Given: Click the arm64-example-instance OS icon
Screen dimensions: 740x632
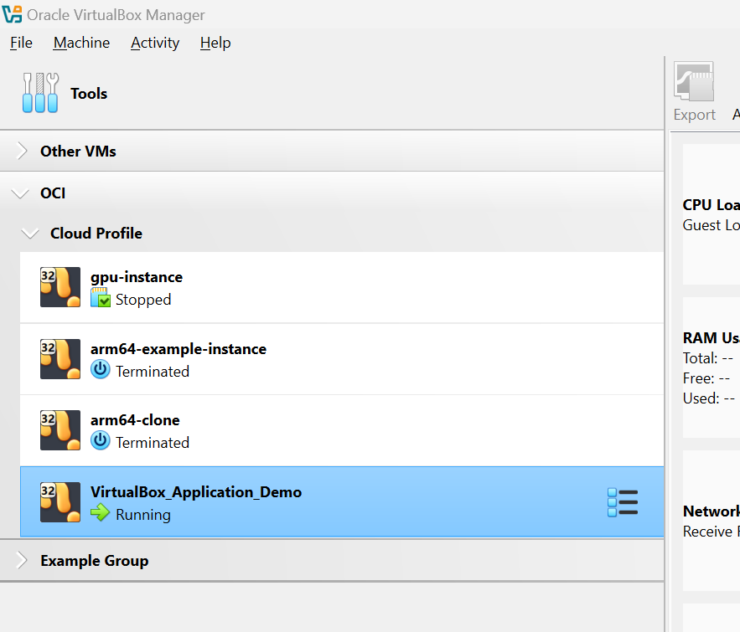Looking at the screenshot, I should coord(60,359).
